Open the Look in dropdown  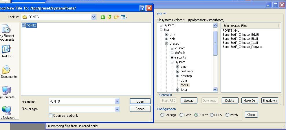pos(93,17)
